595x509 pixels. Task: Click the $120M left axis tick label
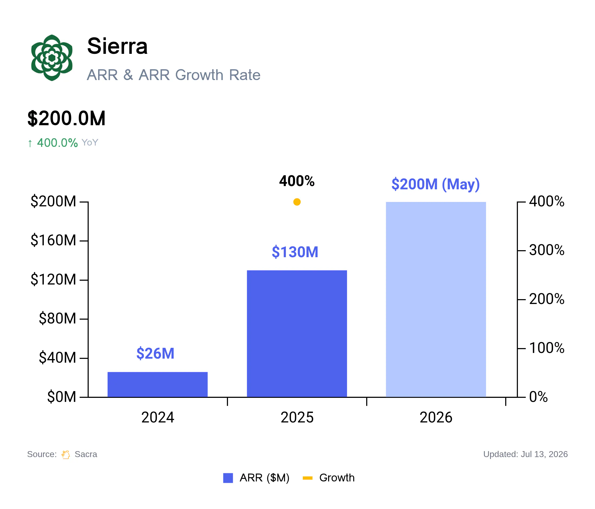53,280
